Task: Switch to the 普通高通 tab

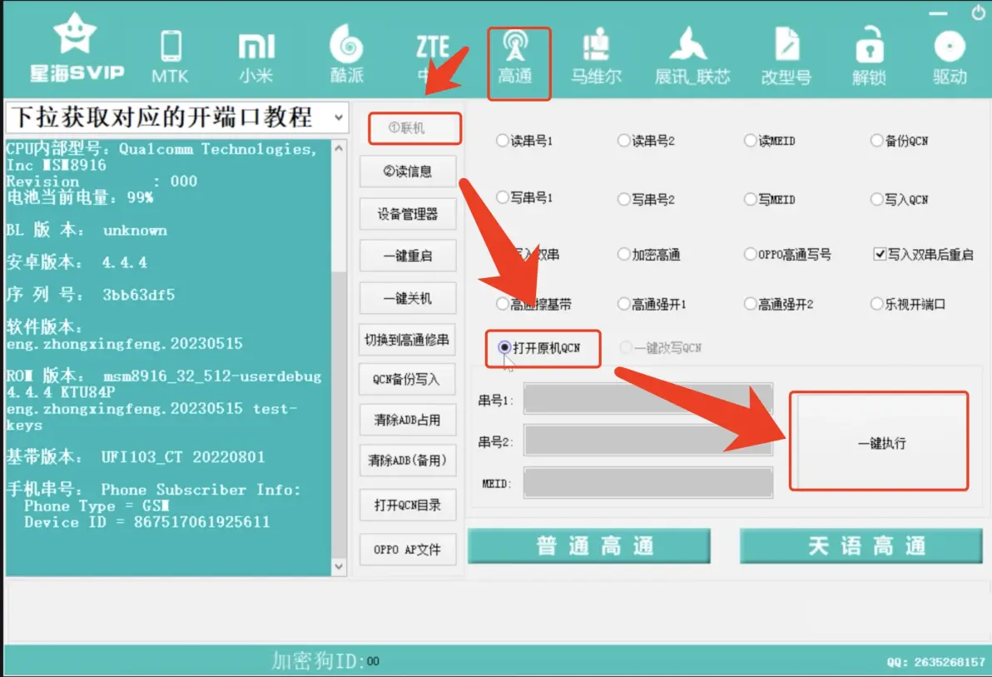Action: pyautogui.click(x=588, y=546)
